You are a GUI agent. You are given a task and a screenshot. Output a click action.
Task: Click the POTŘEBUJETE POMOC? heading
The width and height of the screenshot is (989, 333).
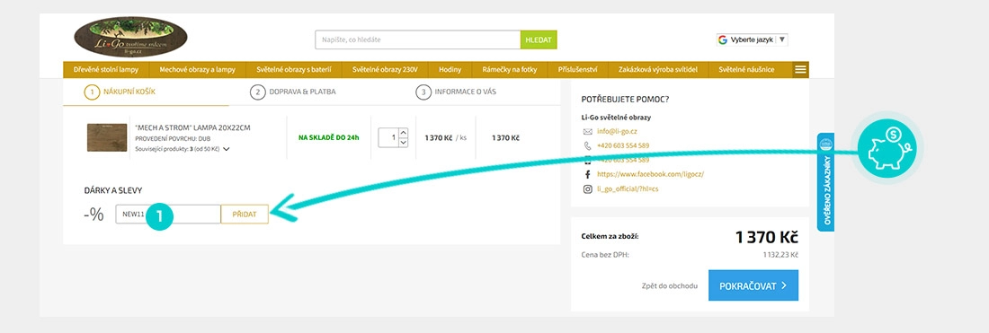625,100
